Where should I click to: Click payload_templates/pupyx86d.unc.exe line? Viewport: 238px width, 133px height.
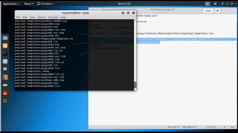click(40, 30)
